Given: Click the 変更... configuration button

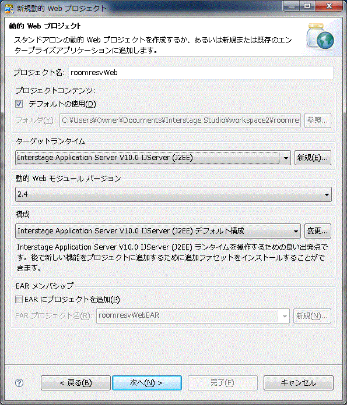Looking at the screenshot, I should click(x=317, y=231).
